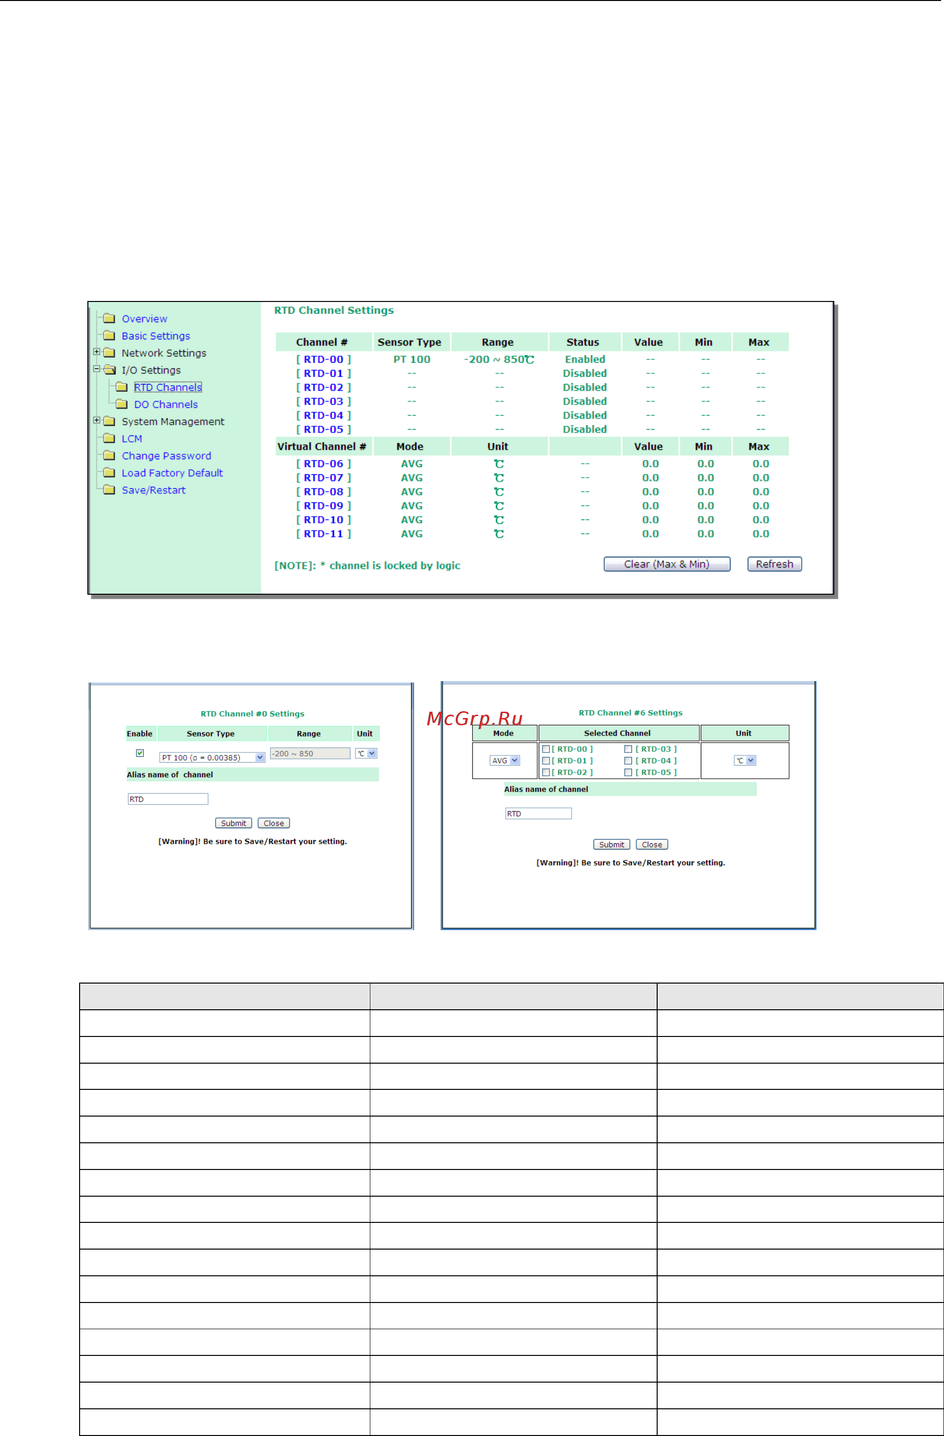Check the RTD-05 selected channel box
This screenshot has height=1436, width=944.
point(628,772)
